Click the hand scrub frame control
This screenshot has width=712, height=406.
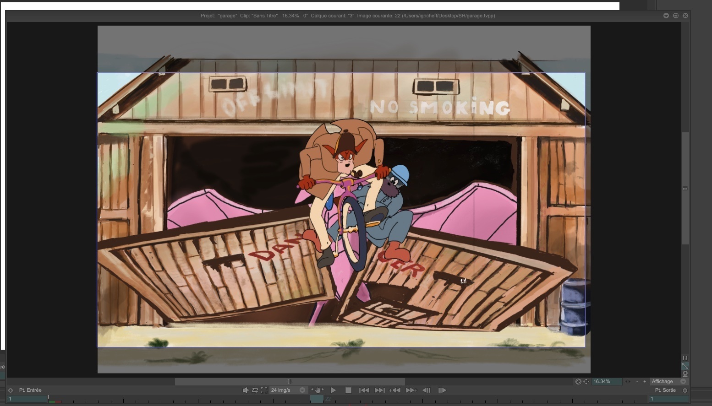coord(317,390)
